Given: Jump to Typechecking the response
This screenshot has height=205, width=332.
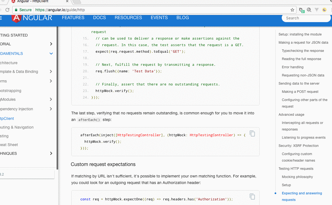Looking at the screenshot, I should [303, 51].
